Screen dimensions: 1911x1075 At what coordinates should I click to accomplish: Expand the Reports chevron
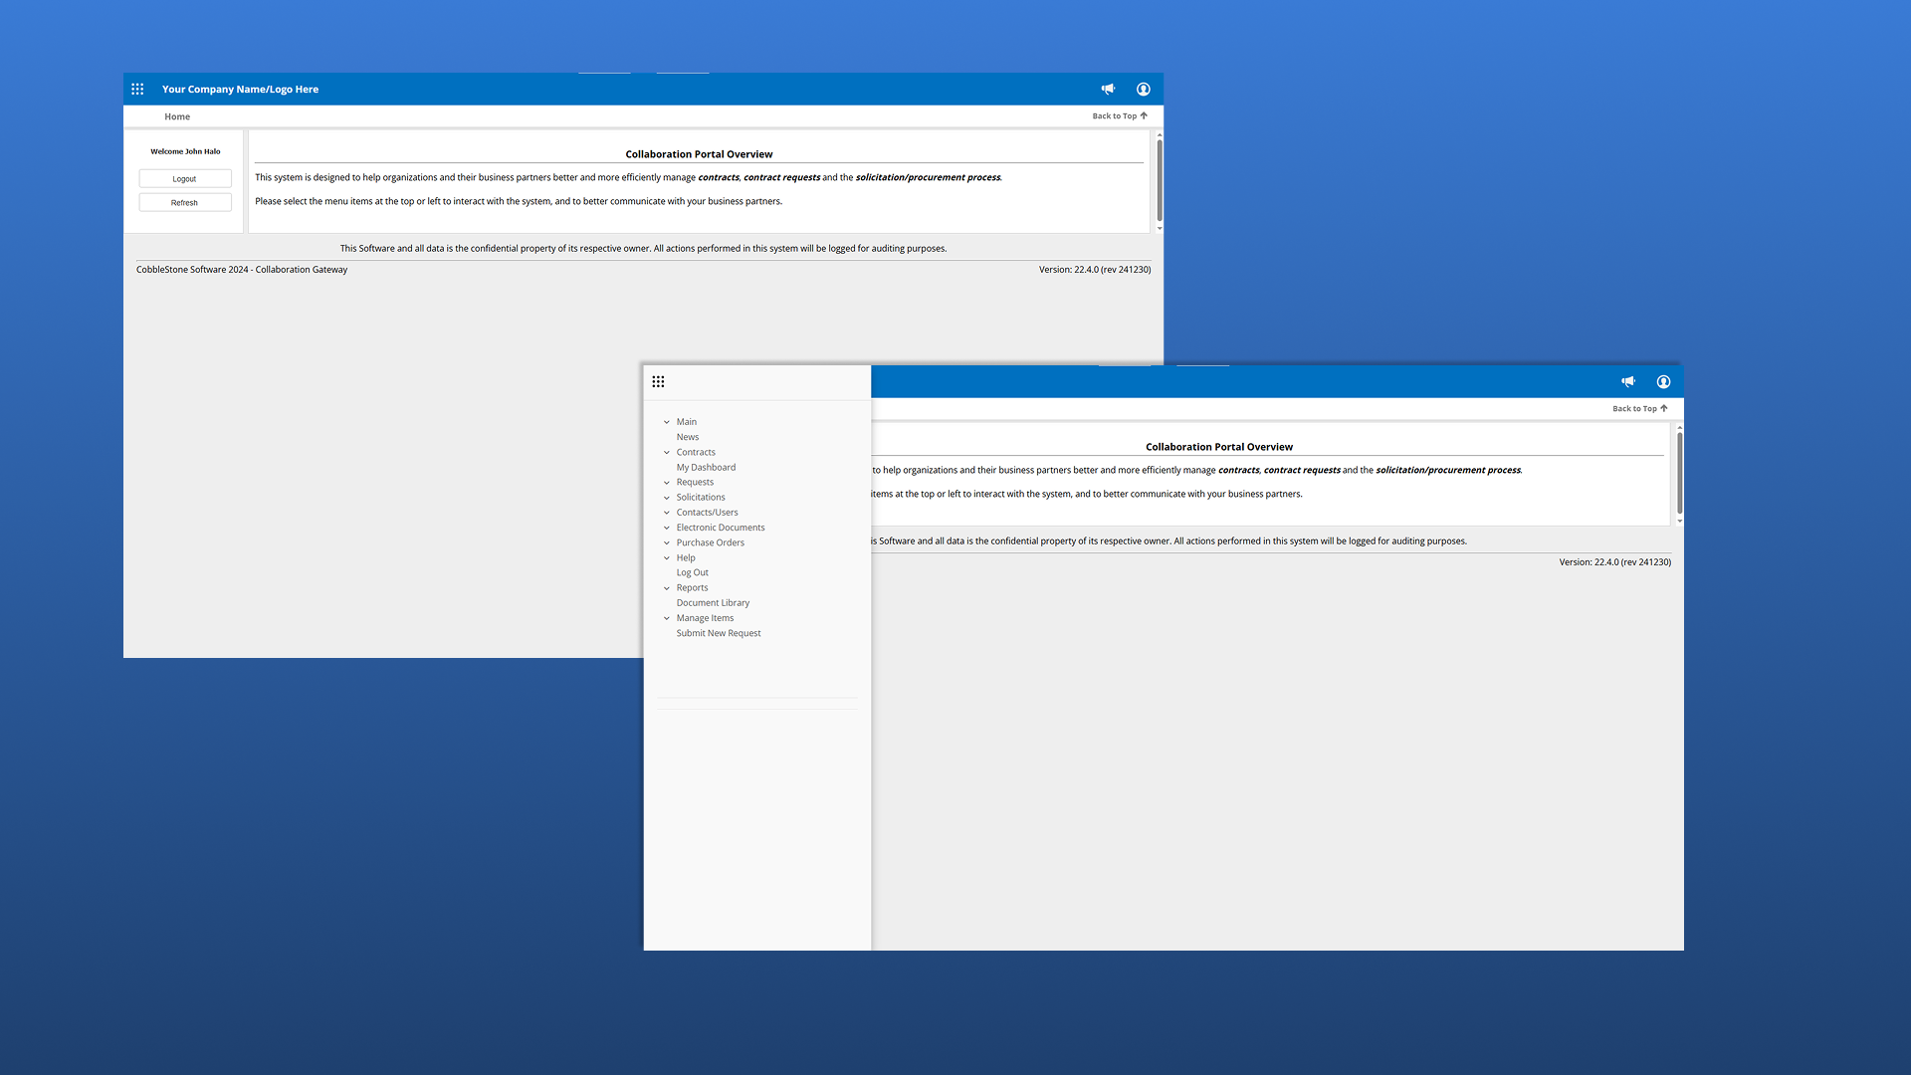tap(667, 588)
